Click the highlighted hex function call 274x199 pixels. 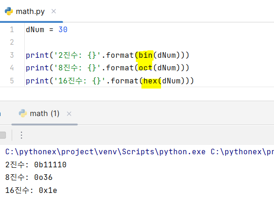[x=150, y=81]
